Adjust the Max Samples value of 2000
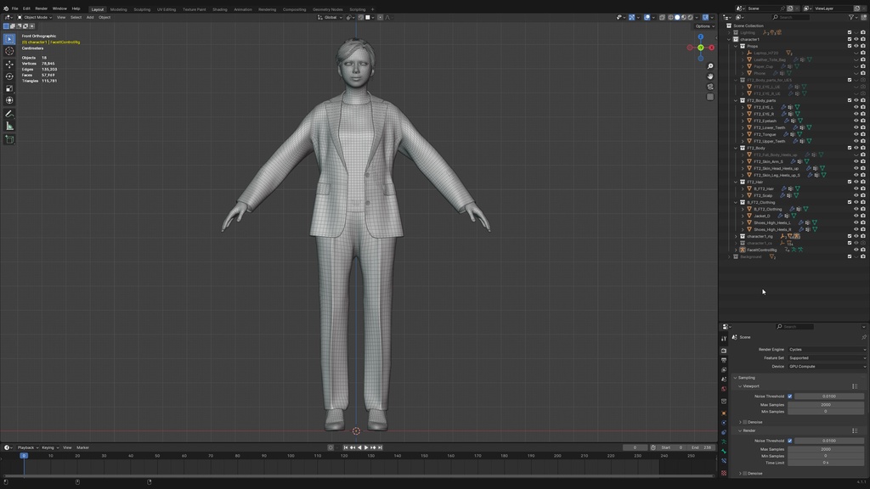Image resolution: width=870 pixels, height=489 pixels. click(x=828, y=404)
